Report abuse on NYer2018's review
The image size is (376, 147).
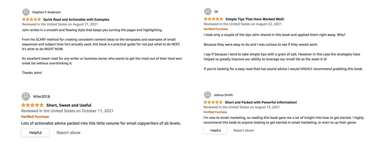click(x=68, y=133)
